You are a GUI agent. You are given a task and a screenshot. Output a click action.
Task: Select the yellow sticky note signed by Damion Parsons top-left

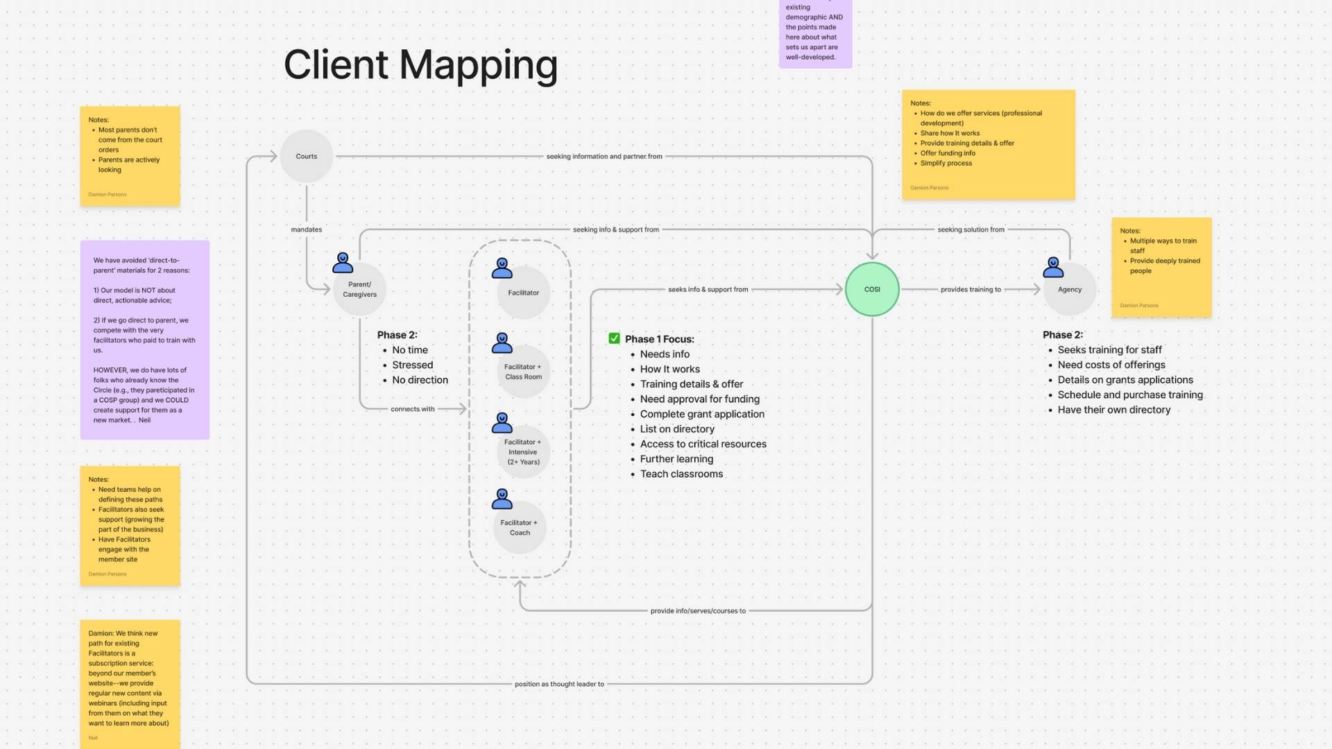130,155
